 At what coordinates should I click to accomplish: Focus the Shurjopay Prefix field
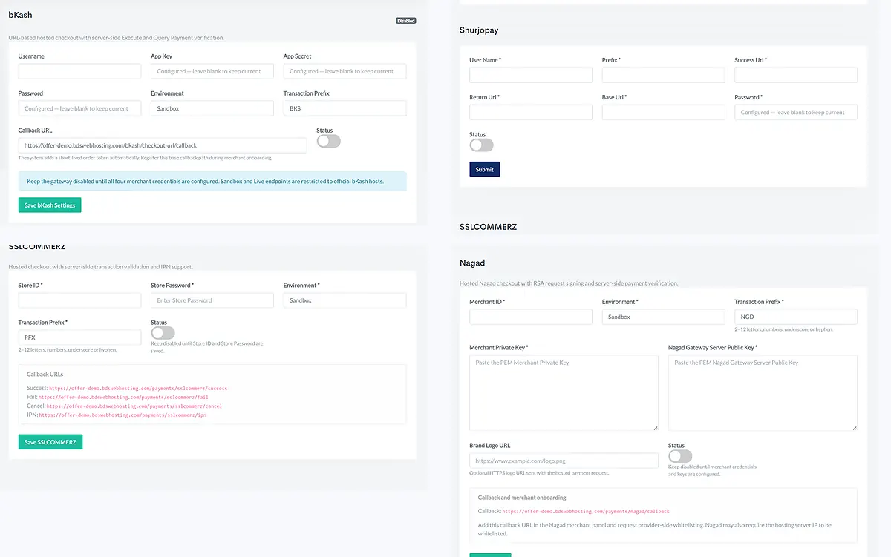click(663, 75)
